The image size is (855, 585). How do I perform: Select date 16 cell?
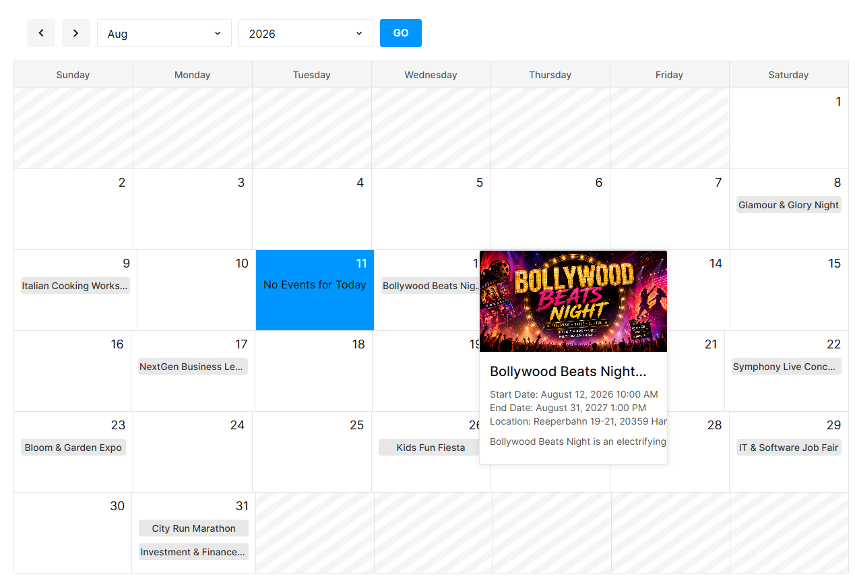[73, 371]
